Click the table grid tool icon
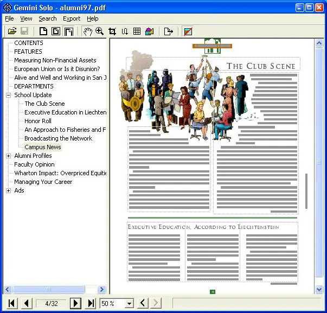Viewport: 327px width, 313px height. coord(137,31)
